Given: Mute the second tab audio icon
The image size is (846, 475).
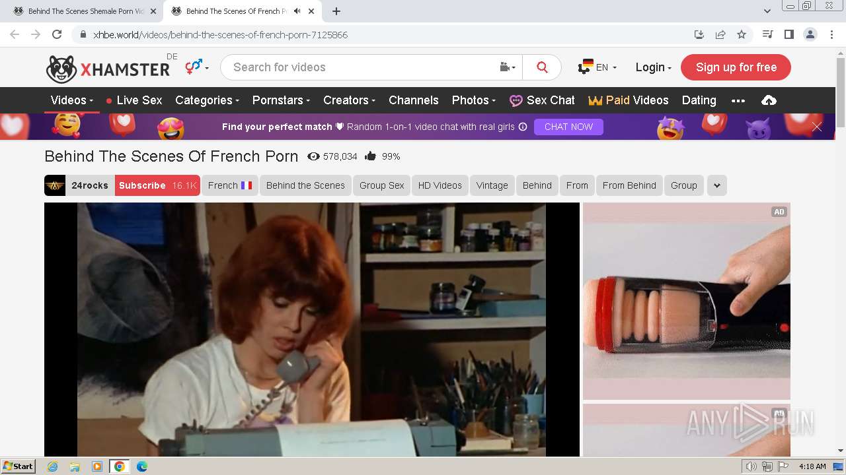Looking at the screenshot, I should tap(297, 11).
